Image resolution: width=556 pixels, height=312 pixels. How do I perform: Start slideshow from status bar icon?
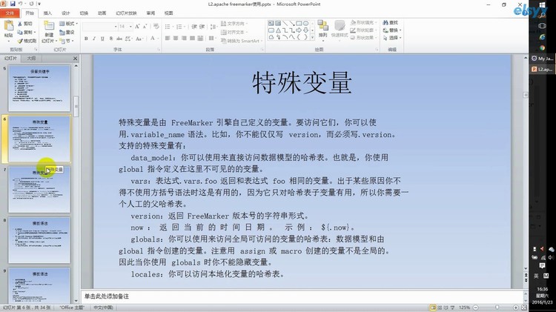pos(452,308)
